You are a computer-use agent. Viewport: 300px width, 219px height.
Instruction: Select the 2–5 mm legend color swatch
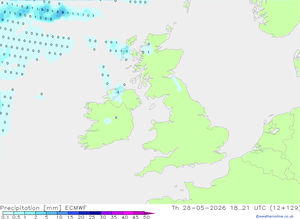point(41,213)
